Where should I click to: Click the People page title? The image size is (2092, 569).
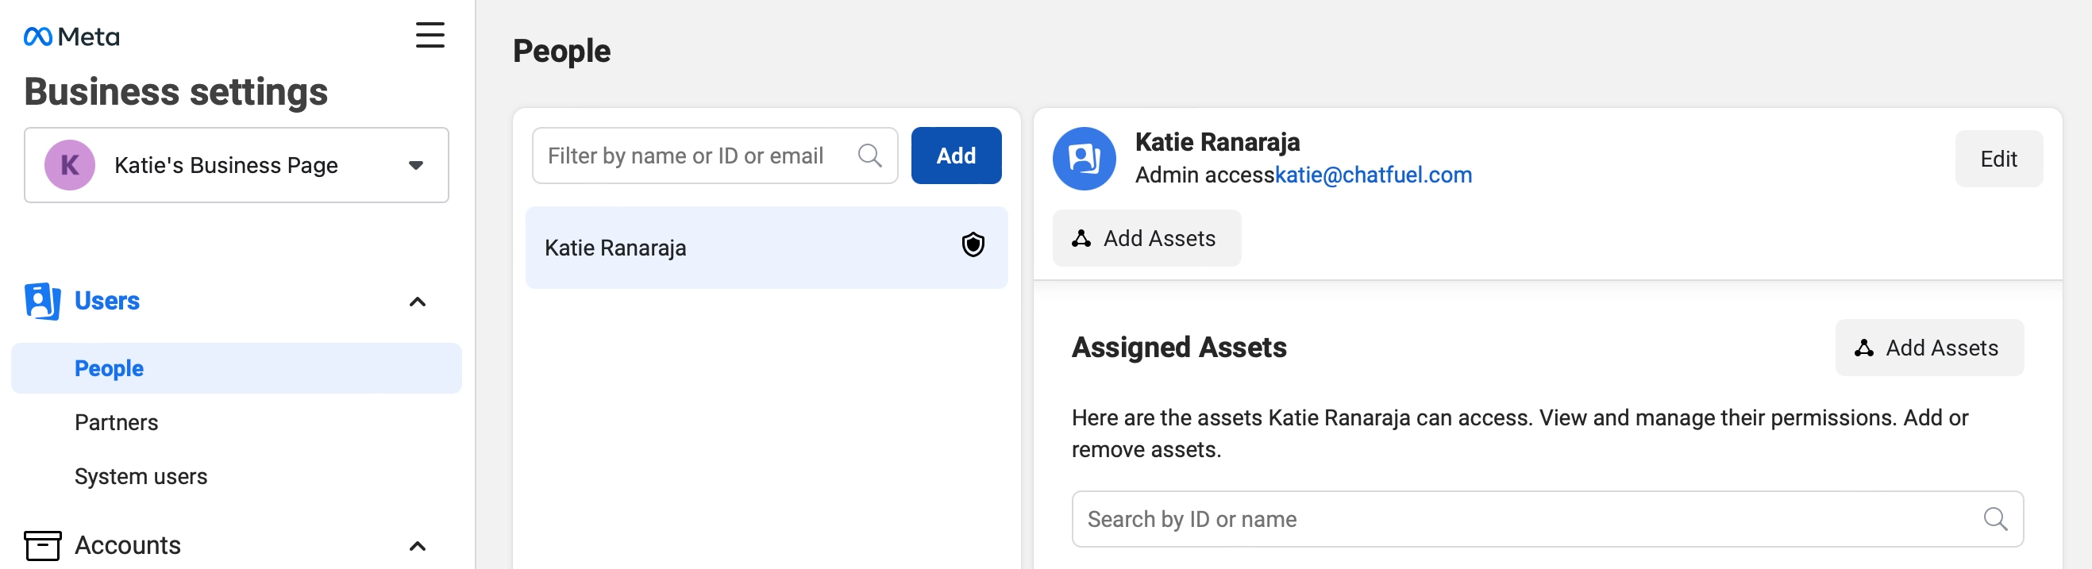(x=561, y=51)
